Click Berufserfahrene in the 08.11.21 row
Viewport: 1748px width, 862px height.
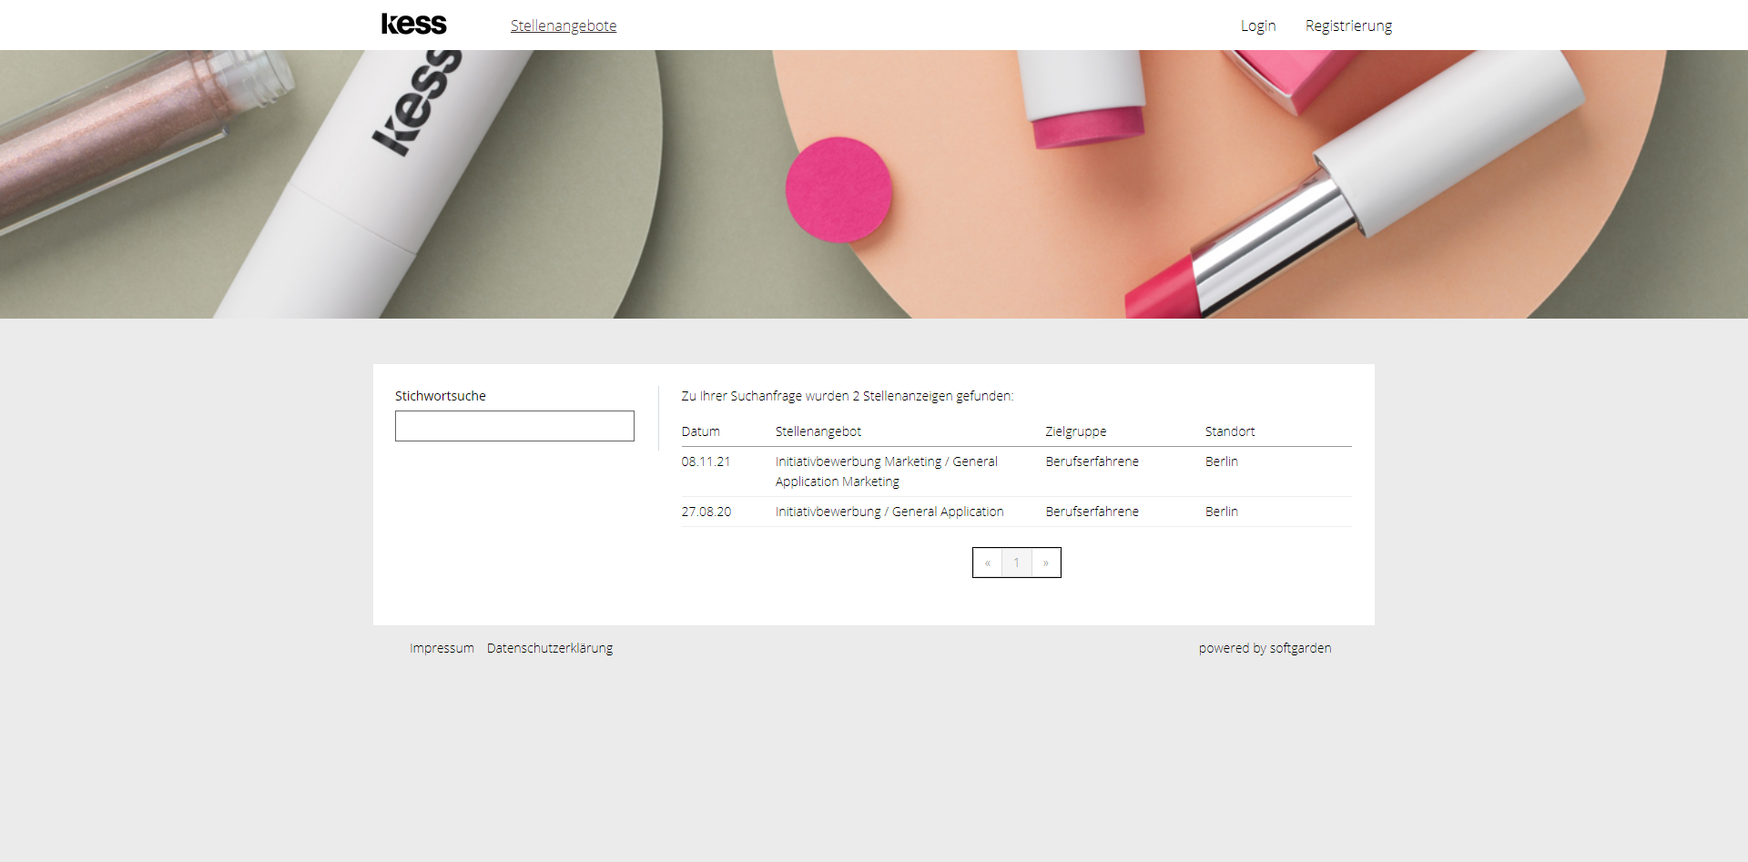point(1092,461)
